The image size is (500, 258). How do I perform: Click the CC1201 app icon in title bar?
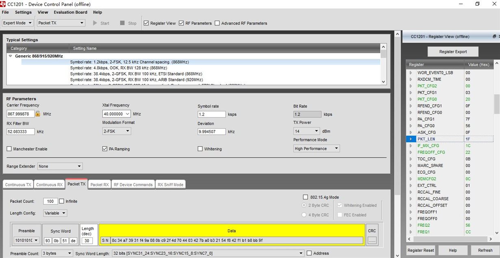3,4
